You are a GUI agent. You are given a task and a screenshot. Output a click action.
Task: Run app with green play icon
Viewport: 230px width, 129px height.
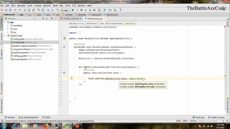point(73,10)
